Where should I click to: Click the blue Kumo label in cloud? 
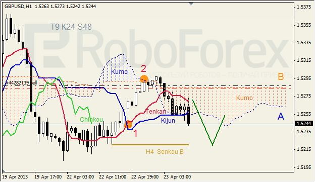click(x=119, y=71)
